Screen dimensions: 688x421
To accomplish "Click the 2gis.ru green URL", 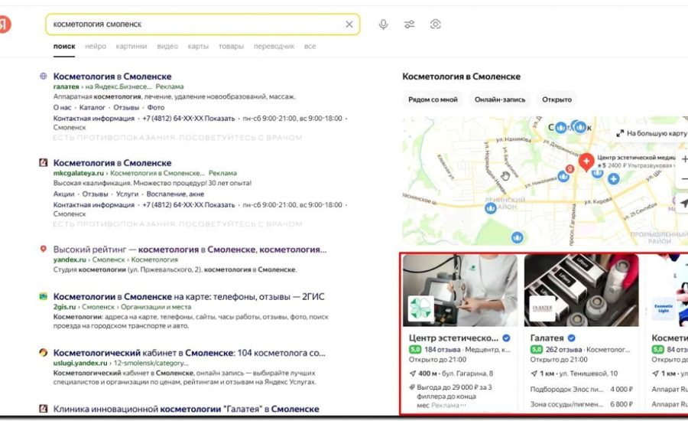I will 64,307.
